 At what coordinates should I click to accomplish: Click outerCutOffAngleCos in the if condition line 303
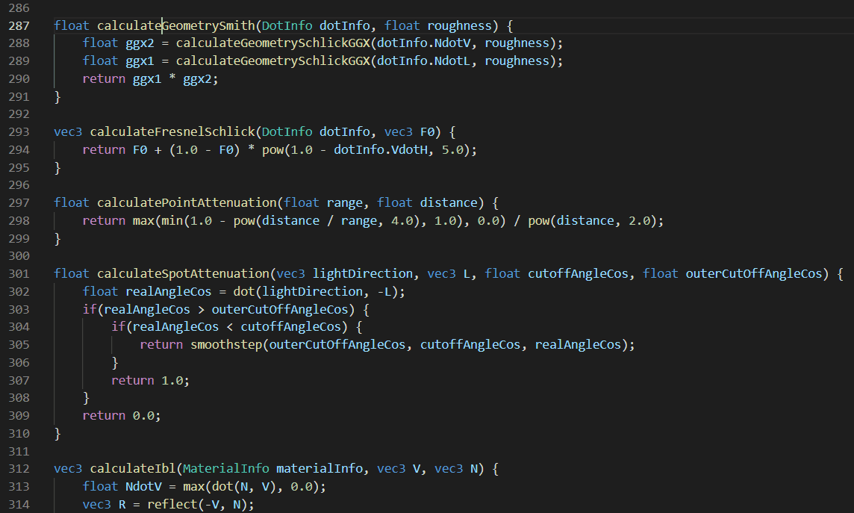point(280,309)
